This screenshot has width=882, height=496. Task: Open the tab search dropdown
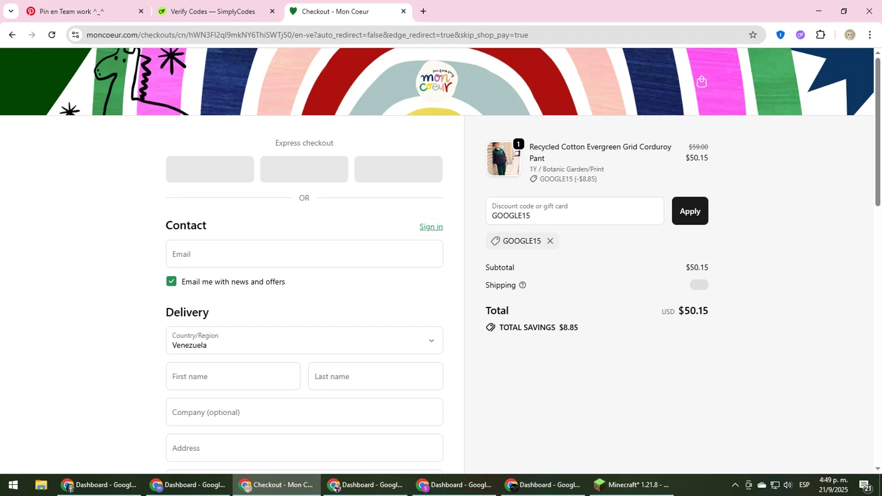(11, 11)
